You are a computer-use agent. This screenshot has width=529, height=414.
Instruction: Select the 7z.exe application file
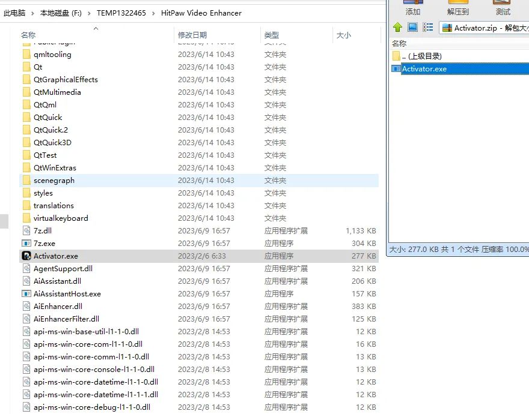pyautogui.click(x=199, y=244)
